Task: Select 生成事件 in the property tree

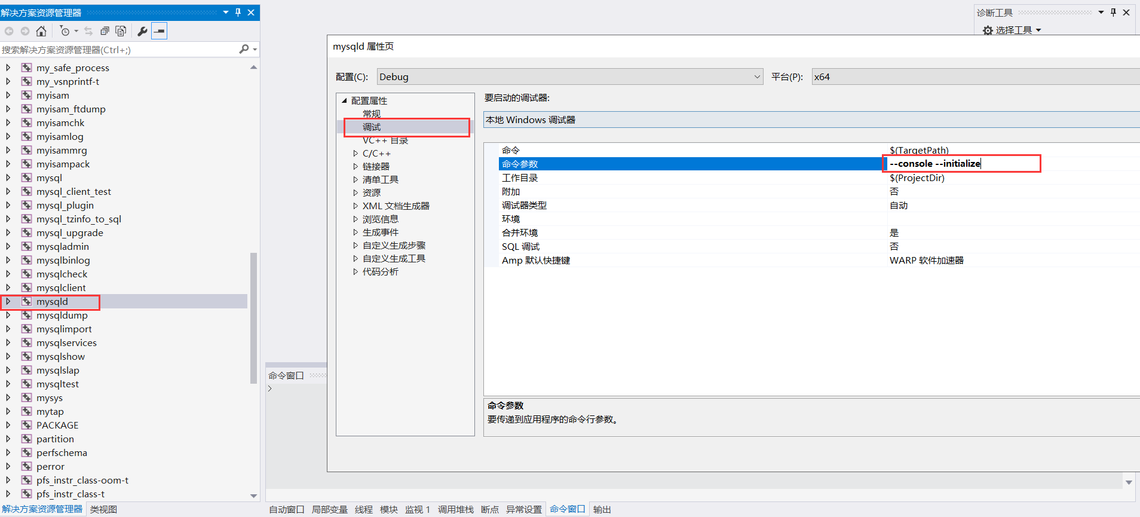Action: click(x=381, y=233)
